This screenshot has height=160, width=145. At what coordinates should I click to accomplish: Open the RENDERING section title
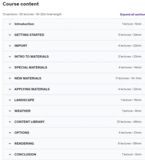coord(24,143)
